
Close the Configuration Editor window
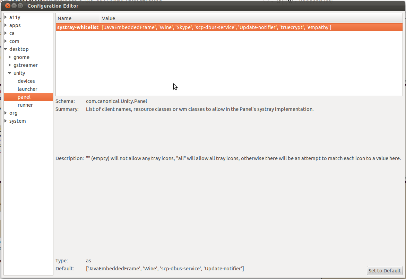8,6
